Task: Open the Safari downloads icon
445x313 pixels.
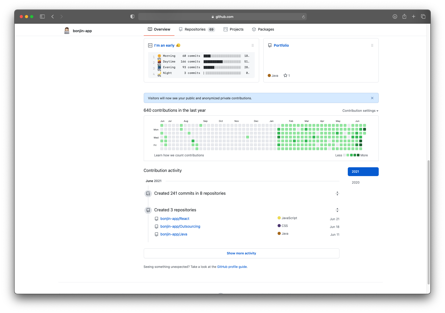Action: click(x=395, y=17)
